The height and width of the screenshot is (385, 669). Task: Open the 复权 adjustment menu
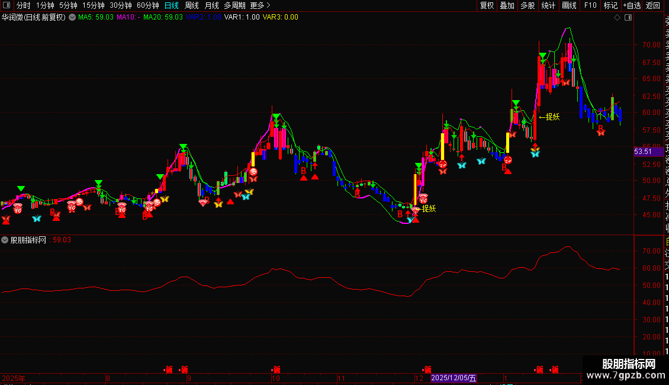click(487, 5)
